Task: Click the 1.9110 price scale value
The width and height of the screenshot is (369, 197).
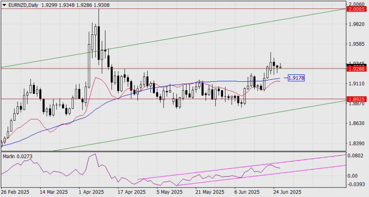Action: pos(357,84)
